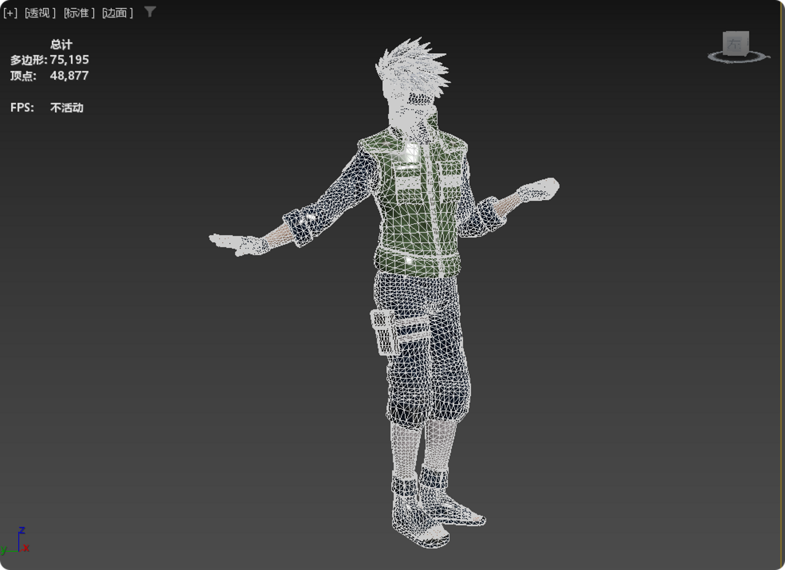This screenshot has width=785, height=570.
Task: Click the FPS statistics label
Action: pyautogui.click(x=22, y=107)
